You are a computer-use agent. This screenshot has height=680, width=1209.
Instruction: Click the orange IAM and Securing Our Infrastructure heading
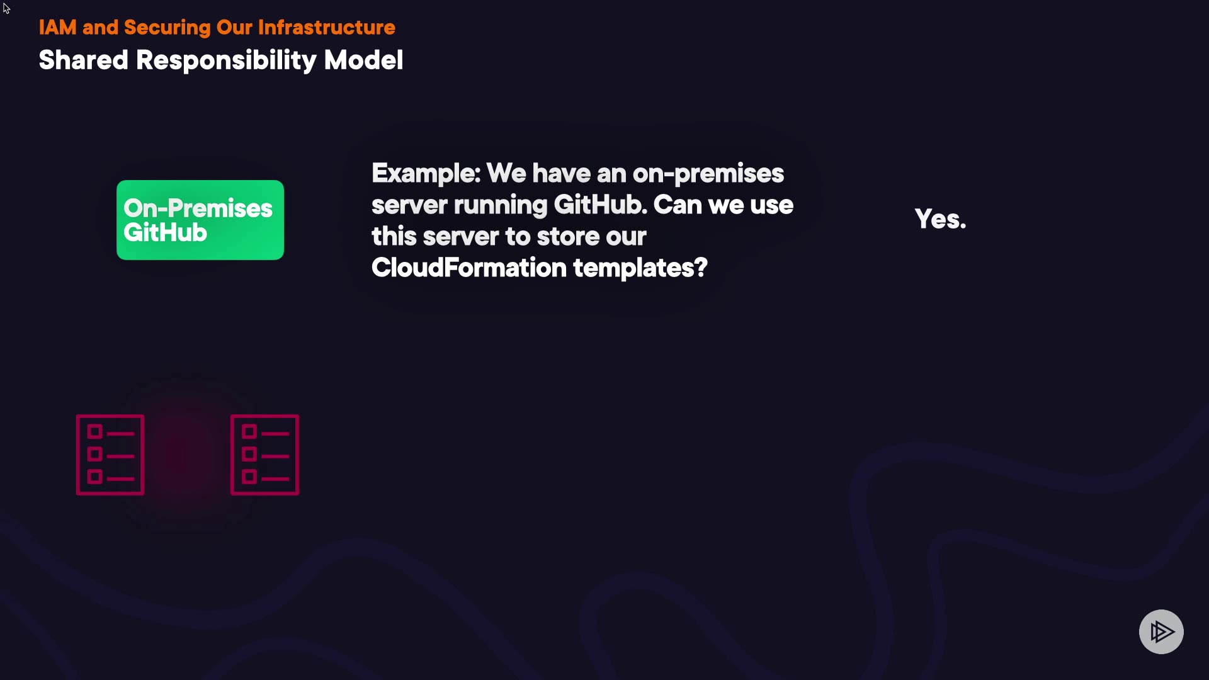[217, 28]
